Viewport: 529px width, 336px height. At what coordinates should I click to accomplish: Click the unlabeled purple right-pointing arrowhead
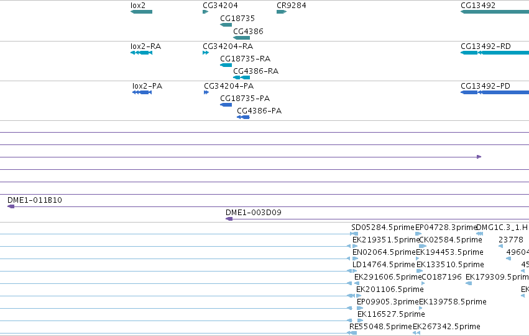[x=479, y=157]
